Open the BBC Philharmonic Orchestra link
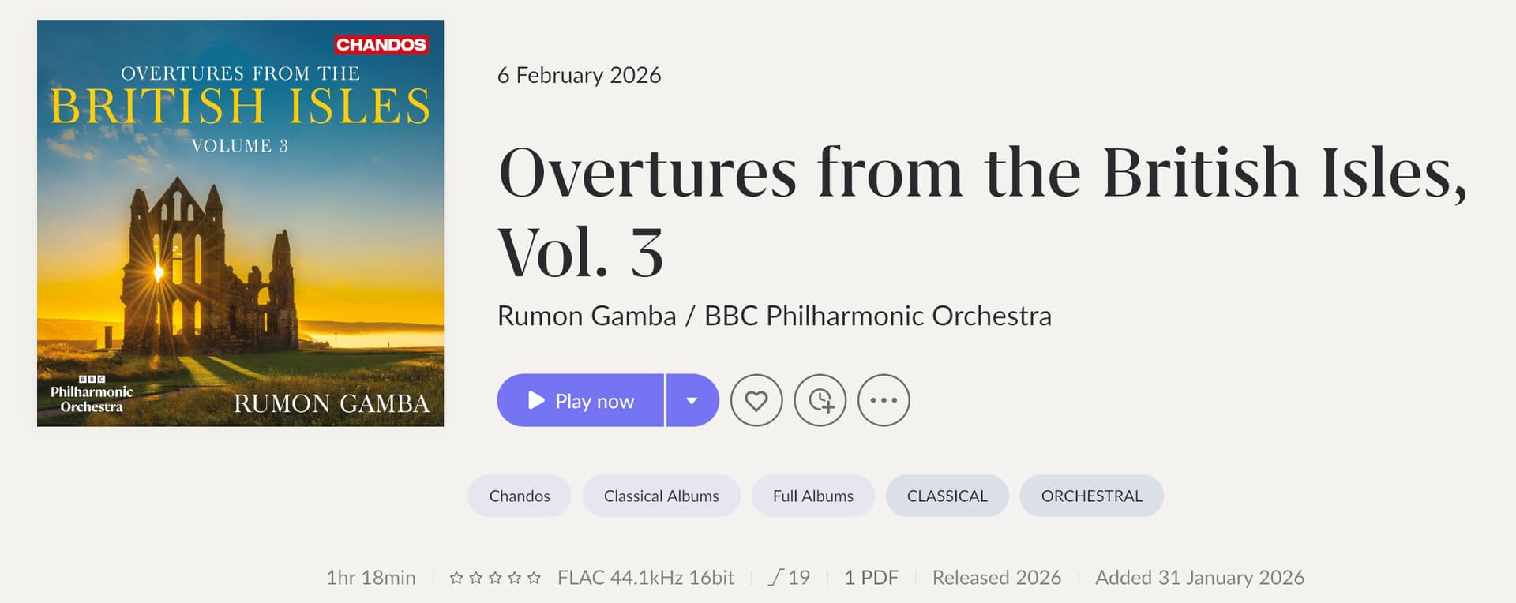Image resolution: width=1516 pixels, height=603 pixels. (877, 316)
